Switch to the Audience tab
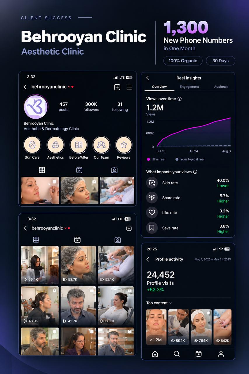 [x=221, y=87]
